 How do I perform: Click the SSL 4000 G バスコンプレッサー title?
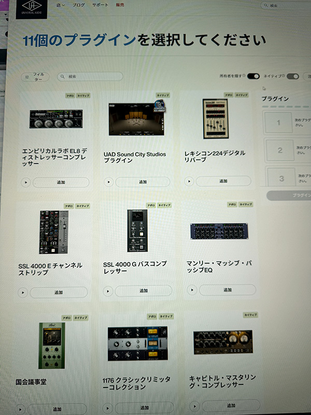(135, 267)
